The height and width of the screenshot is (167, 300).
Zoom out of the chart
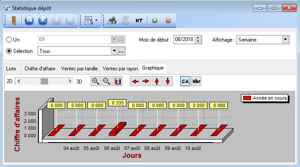point(106,81)
